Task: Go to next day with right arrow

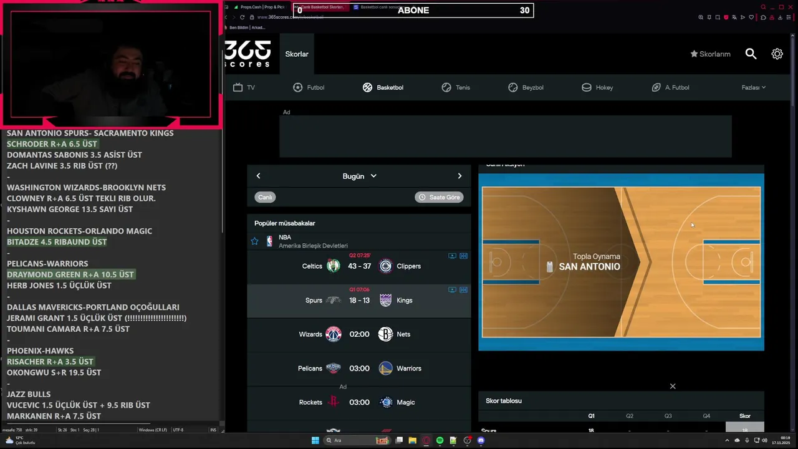Action: [459, 176]
